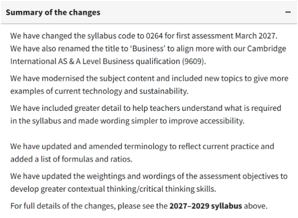298x218 pixels.
Task: Click the quoted word 'Business' in the text
Action: pyautogui.click(x=148, y=48)
